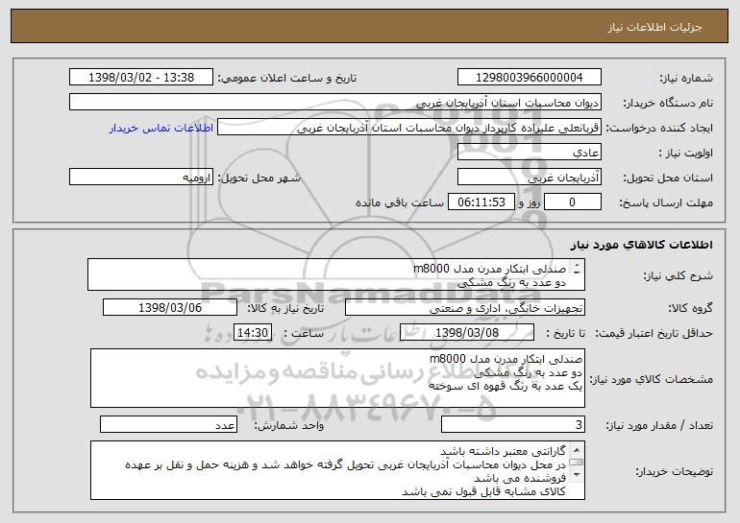Click scroll down arrow in توضیحات خریدار box
Image resolution: width=740 pixels, height=523 pixels.
coord(577,474)
